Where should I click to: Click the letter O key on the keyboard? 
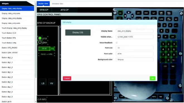coord(165,25)
